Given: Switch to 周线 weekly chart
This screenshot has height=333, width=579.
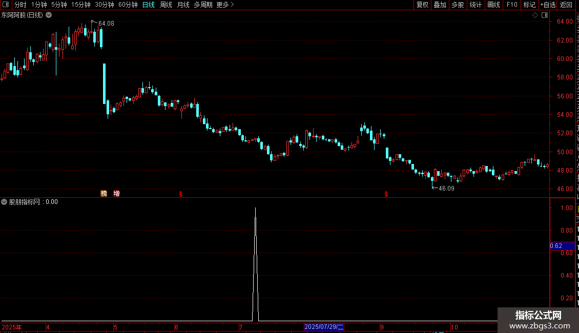Looking at the screenshot, I should click(x=166, y=5).
